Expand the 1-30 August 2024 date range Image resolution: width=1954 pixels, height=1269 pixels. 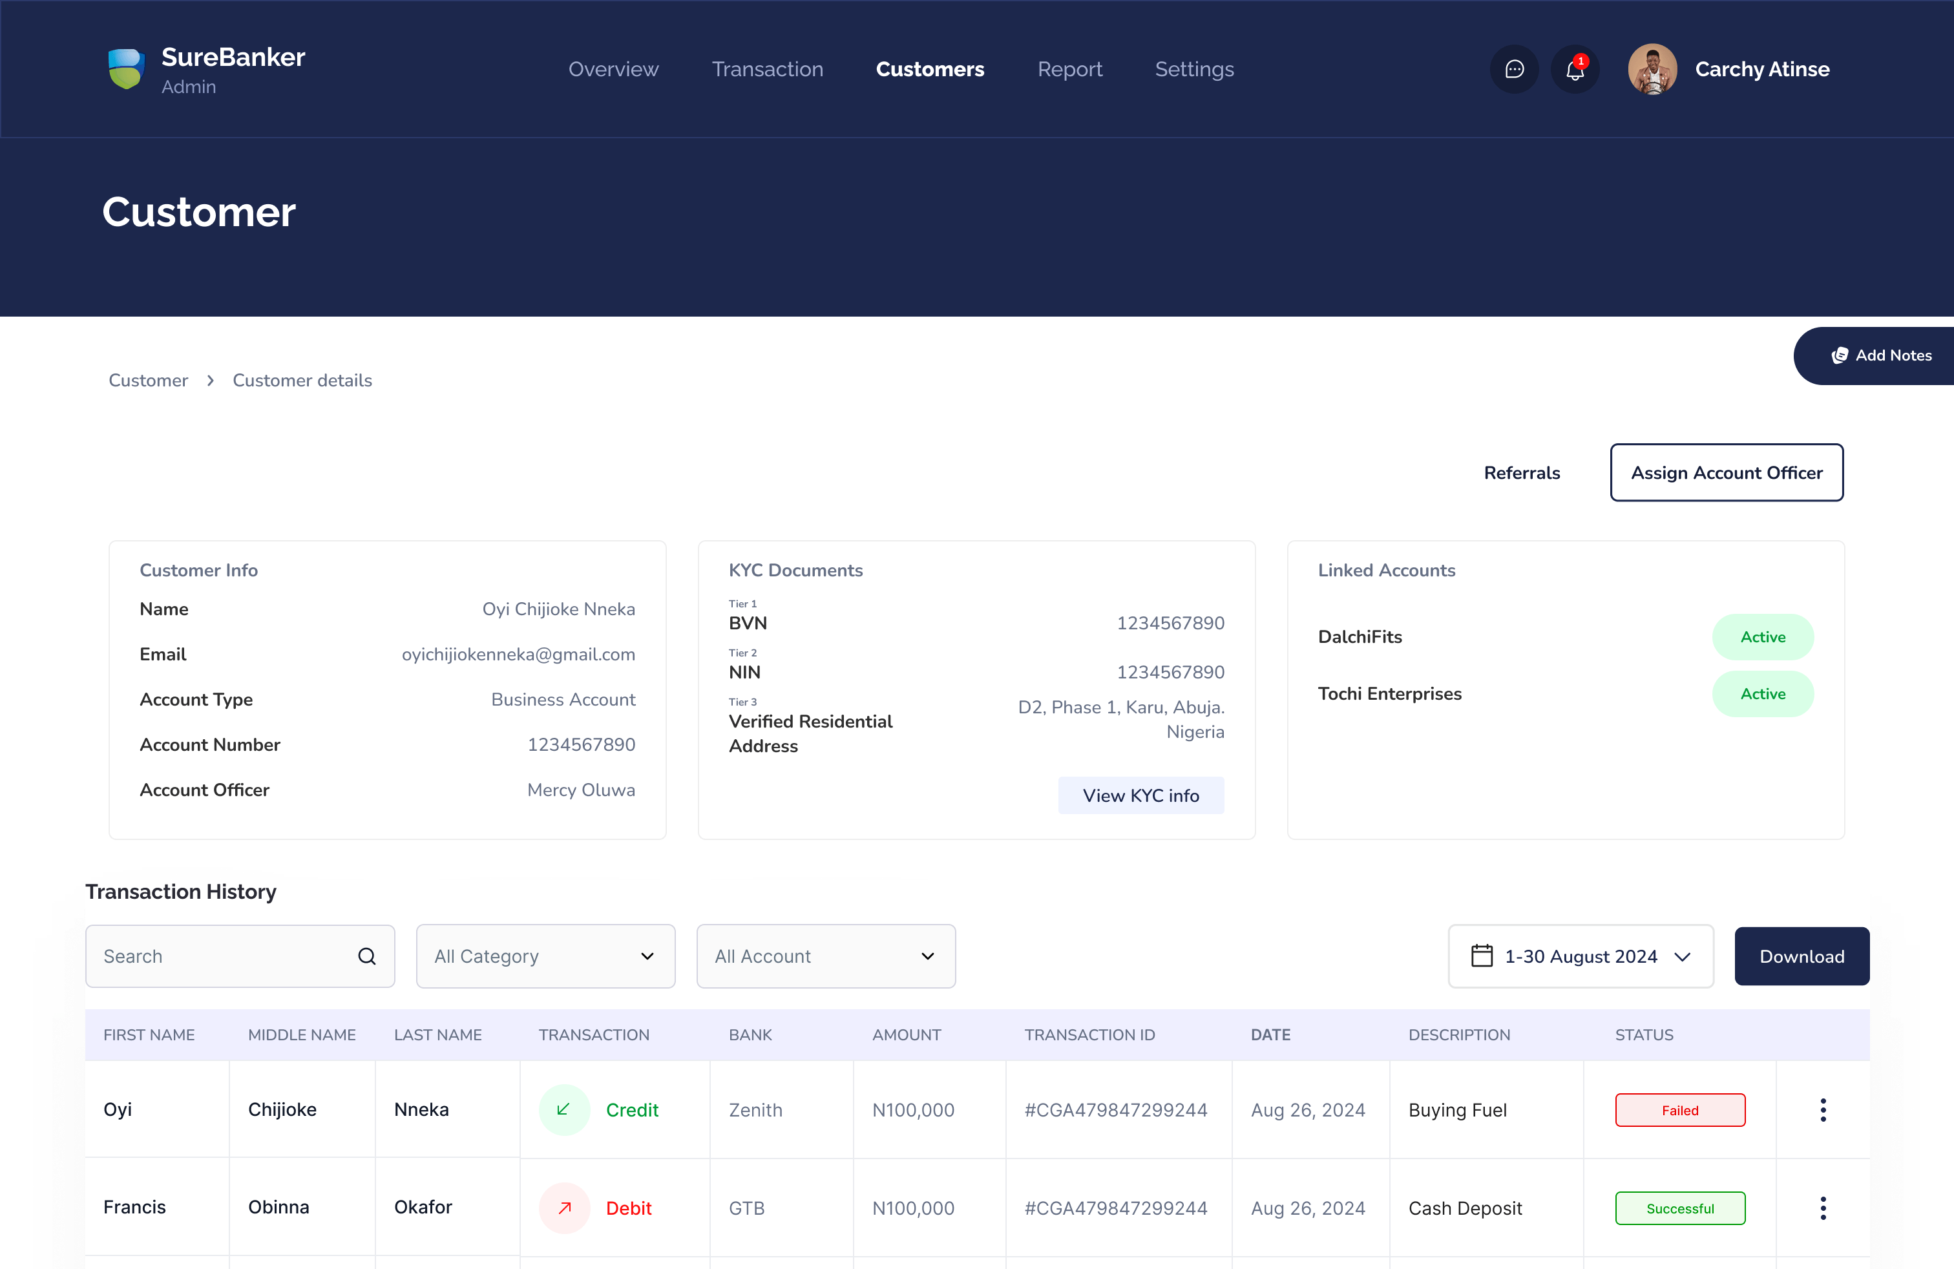(1581, 956)
